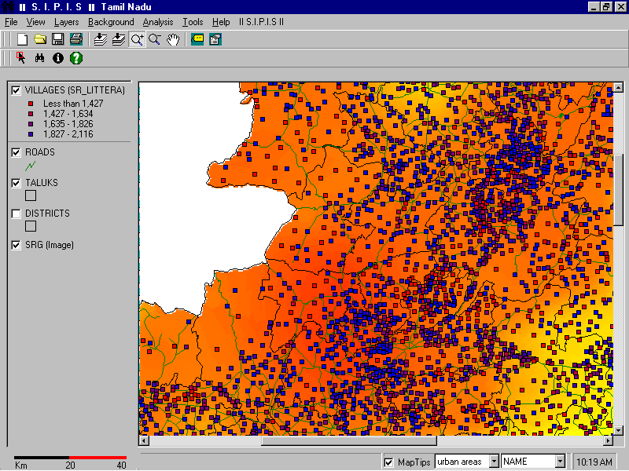
Task: Click the Km scale bar
Action: [70, 458]
